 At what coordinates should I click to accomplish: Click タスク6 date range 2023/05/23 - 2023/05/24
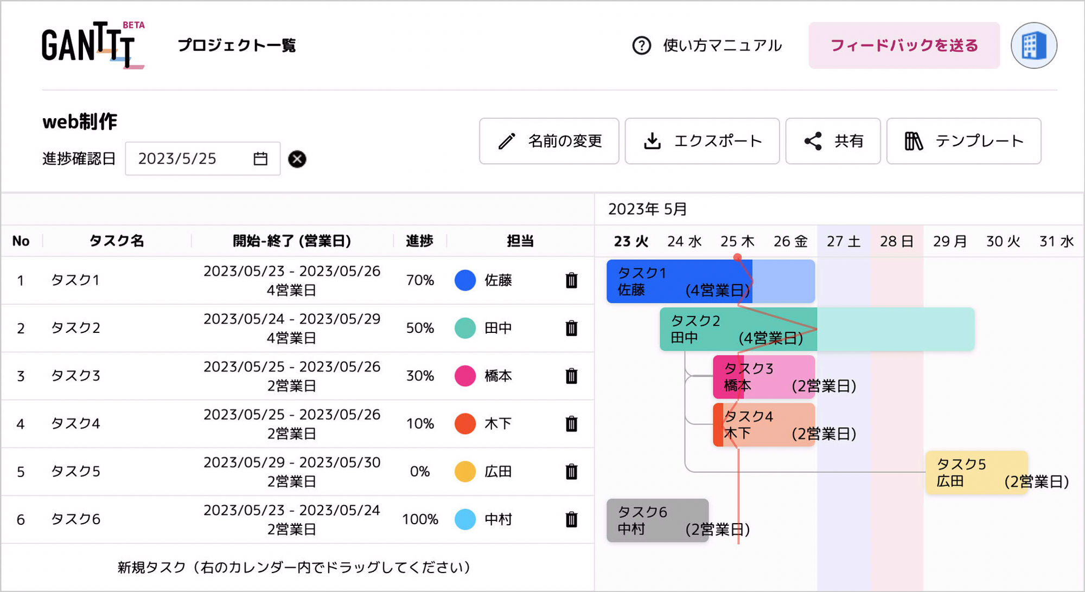click(x=292, y=510)
